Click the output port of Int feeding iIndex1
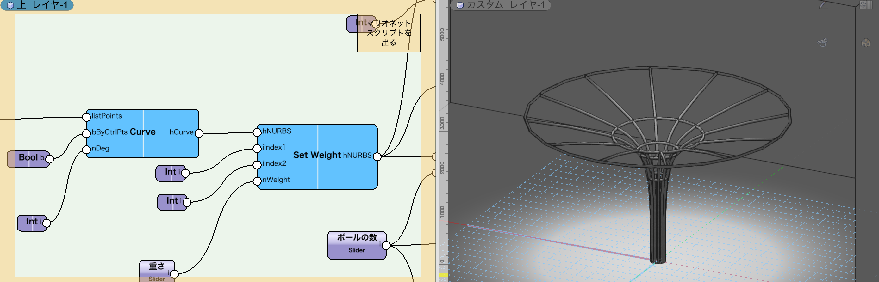 click(x=185, y=173)
